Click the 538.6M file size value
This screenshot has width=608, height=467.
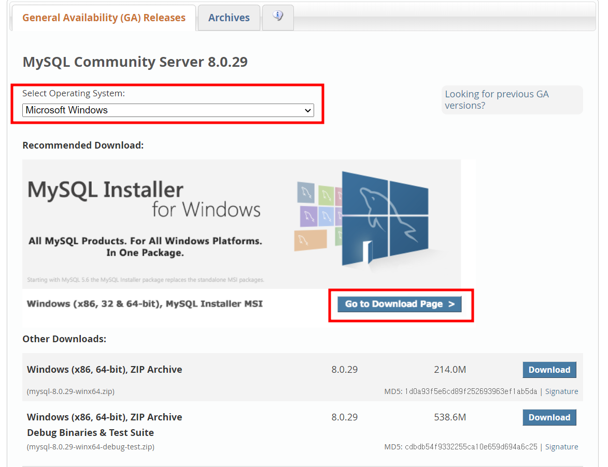tap(450, 417)
